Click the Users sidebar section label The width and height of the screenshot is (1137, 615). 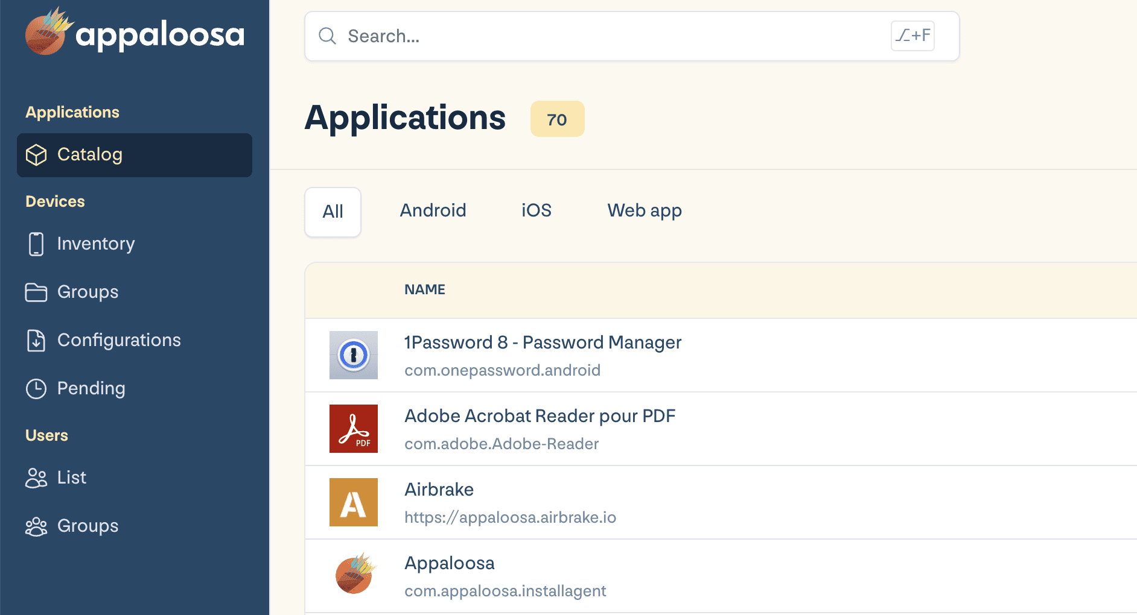(x=46, y=435)
